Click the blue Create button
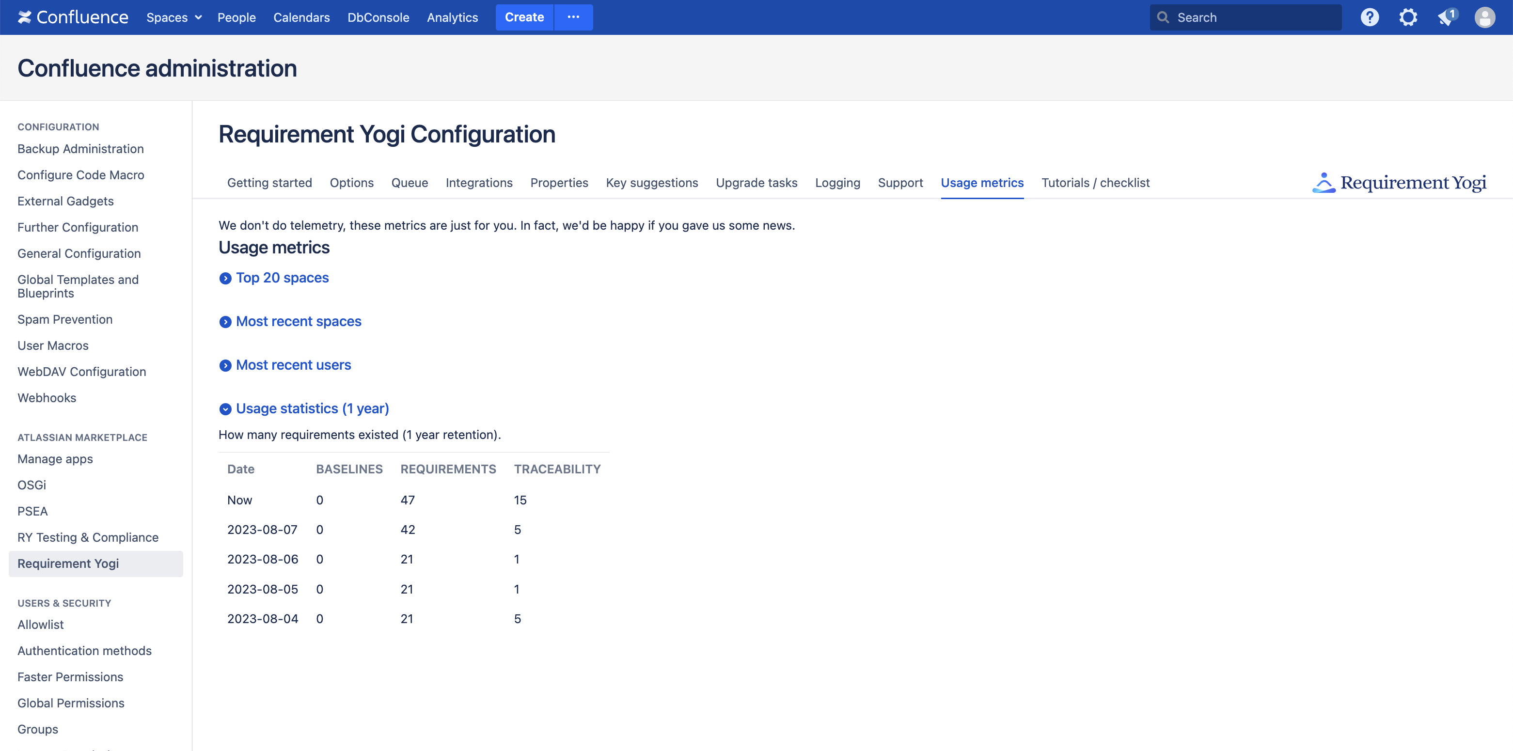 coord(524,17)
